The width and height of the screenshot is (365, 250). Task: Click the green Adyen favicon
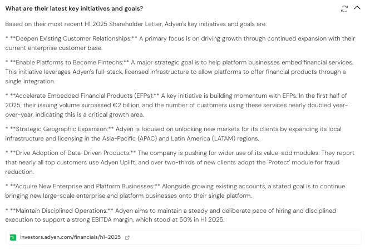13,237
